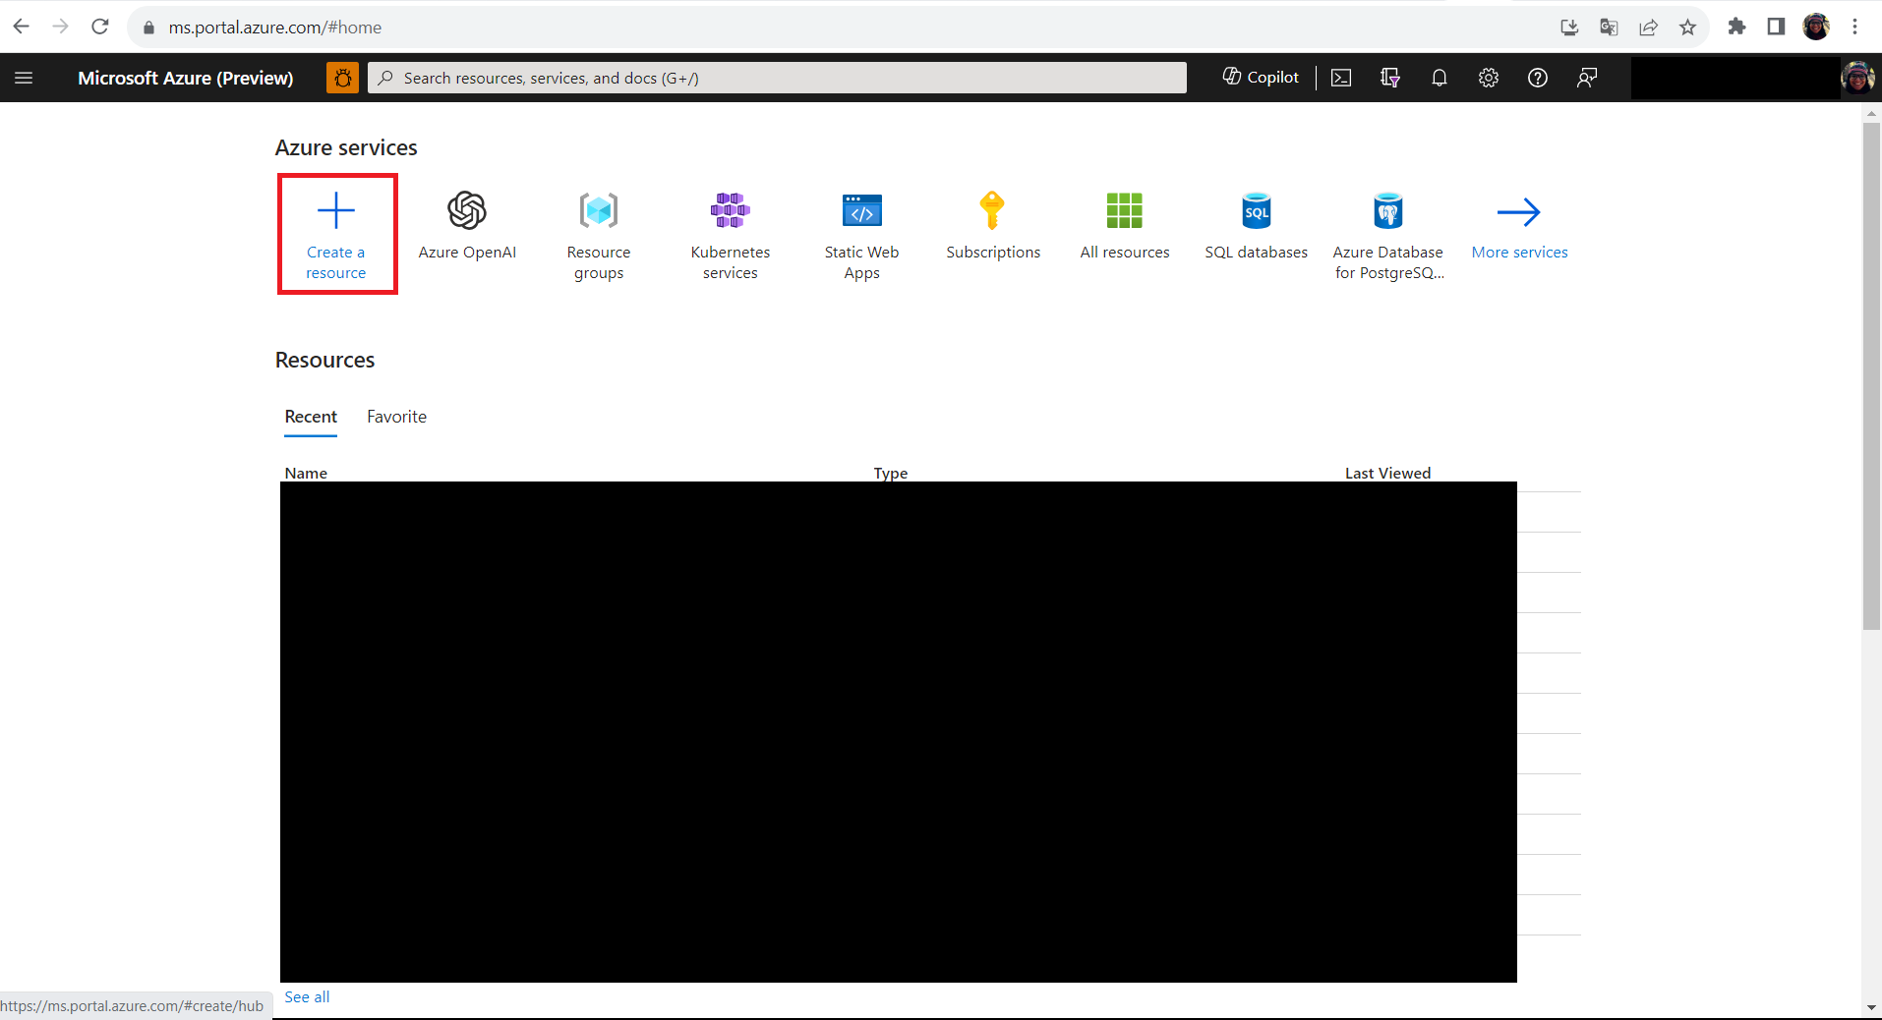Open the notifications bell
Screen dimensions: 1882x1020
tap(1439, 78)
